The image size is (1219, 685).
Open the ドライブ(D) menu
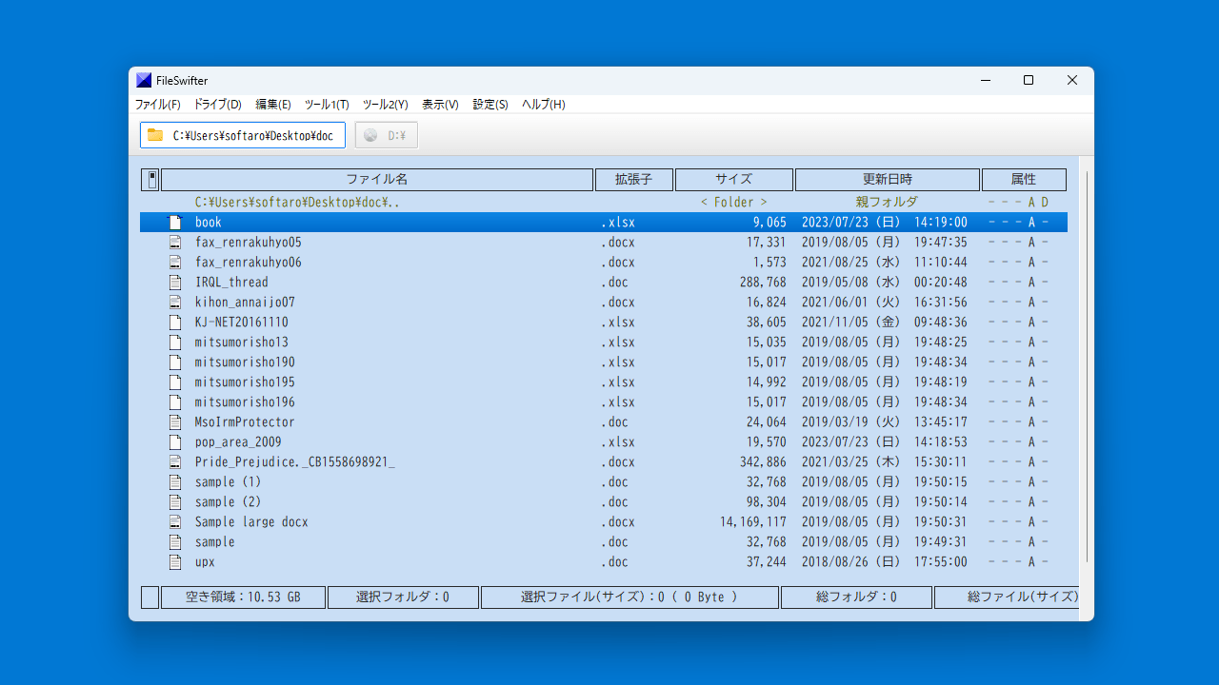pyautogui.click(x=218, y=105)
